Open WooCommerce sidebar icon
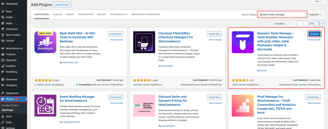 [3, 48]
